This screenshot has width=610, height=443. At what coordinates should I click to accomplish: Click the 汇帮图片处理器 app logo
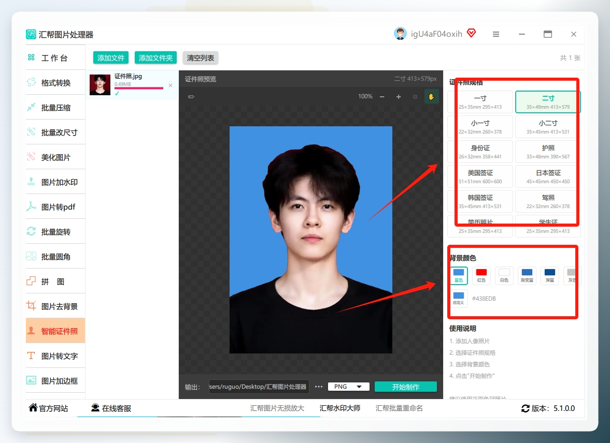click(31, 34)
